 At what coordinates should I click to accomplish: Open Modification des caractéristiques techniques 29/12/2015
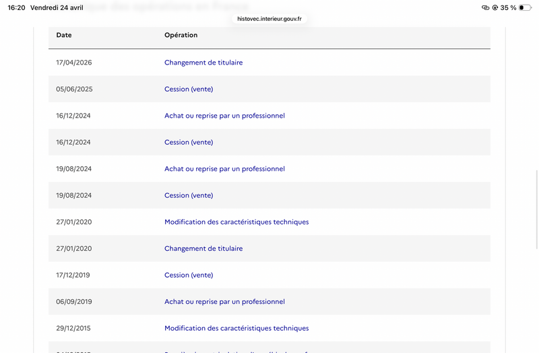tap(236, 328)
